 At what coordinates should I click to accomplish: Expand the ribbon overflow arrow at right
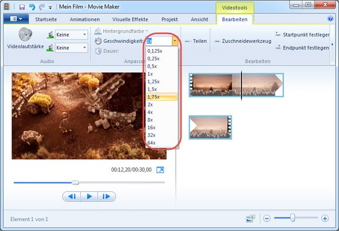tap(332, 44)
